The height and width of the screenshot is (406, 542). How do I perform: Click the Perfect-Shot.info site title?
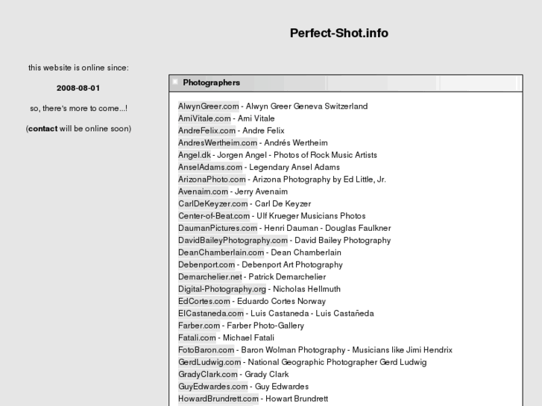pyautogui.click(x=338, y=33)
